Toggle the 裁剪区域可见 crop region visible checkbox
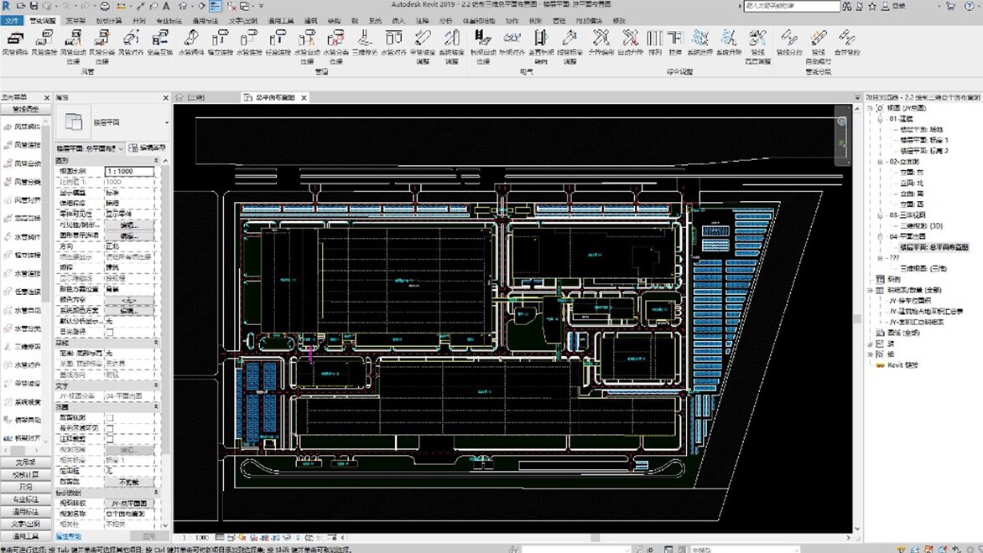This screenshot has height=553, width=983. (110, 428)
